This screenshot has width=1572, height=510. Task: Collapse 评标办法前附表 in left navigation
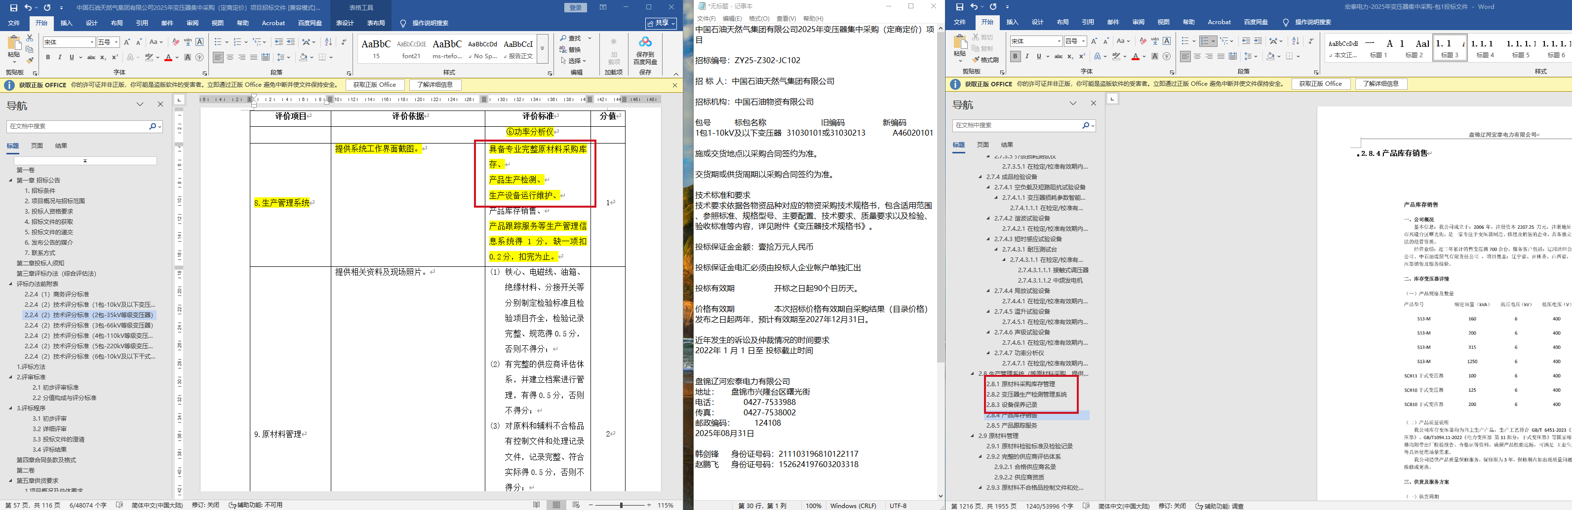pos(10,284)
